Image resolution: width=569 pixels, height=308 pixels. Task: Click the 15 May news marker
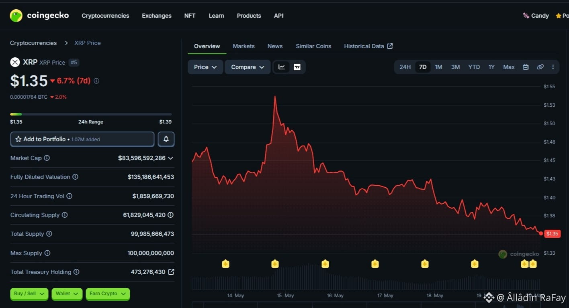coord(275,264)
